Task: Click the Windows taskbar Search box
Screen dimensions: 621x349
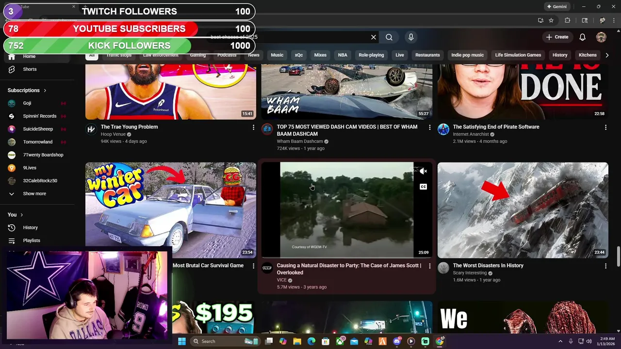Action: click(225, 341)
